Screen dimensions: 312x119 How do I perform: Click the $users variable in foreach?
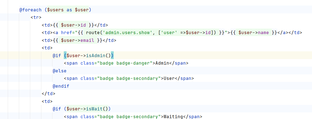tap(55, 10)
